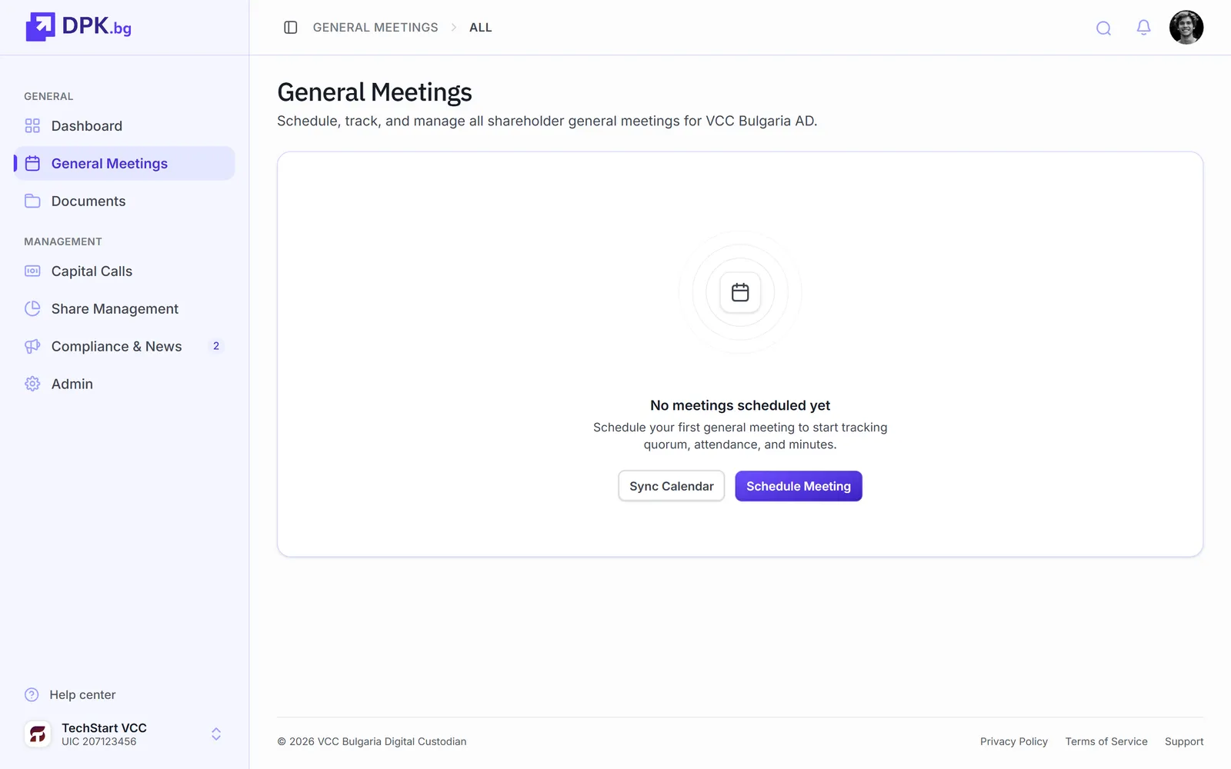Click the Help center question mark icon

point(32,695)
